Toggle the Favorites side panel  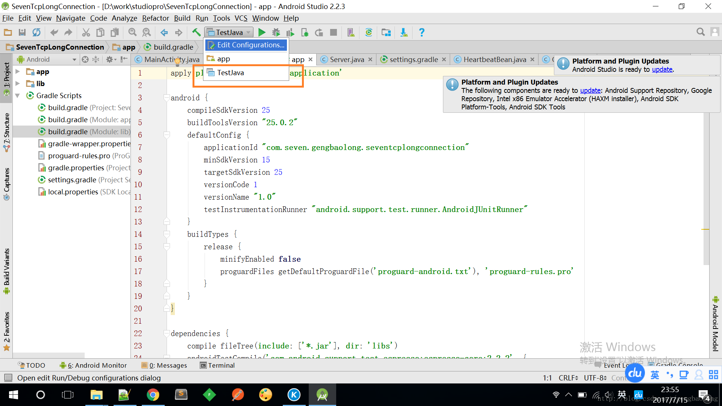tap(6, 331)
